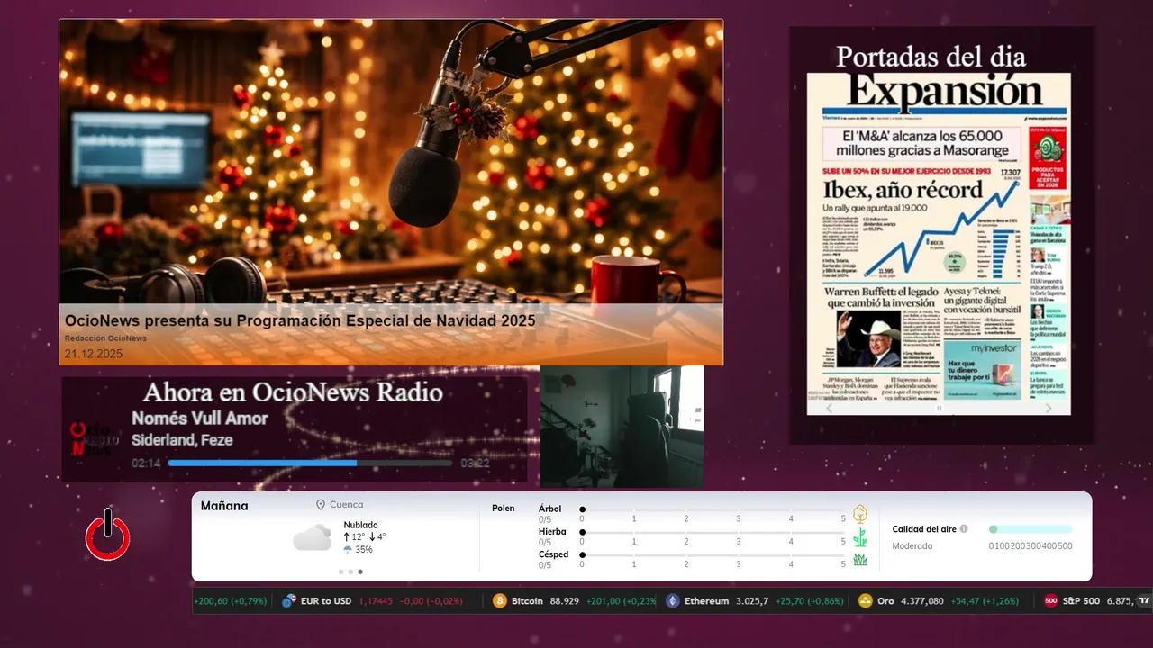Click the previous cover arrow under Expansión
The image size is (1153, 648).
pyautogui.click(x=830, y=408)
